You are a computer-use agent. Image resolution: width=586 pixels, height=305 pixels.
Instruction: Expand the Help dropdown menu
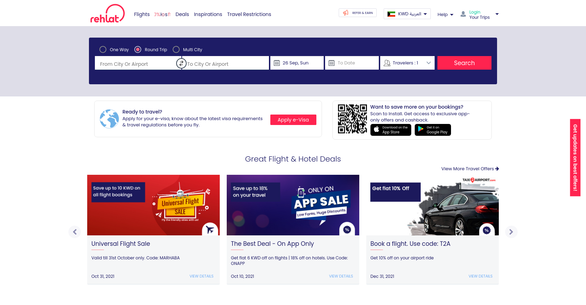[445, 15]
